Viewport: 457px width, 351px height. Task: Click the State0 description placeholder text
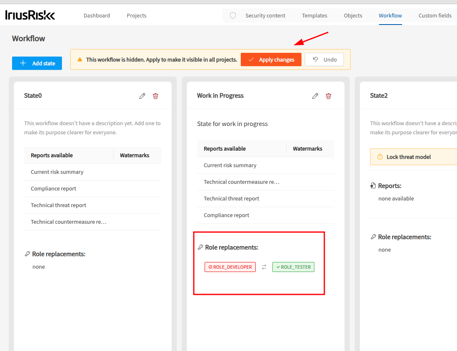[x=92, y=128]
